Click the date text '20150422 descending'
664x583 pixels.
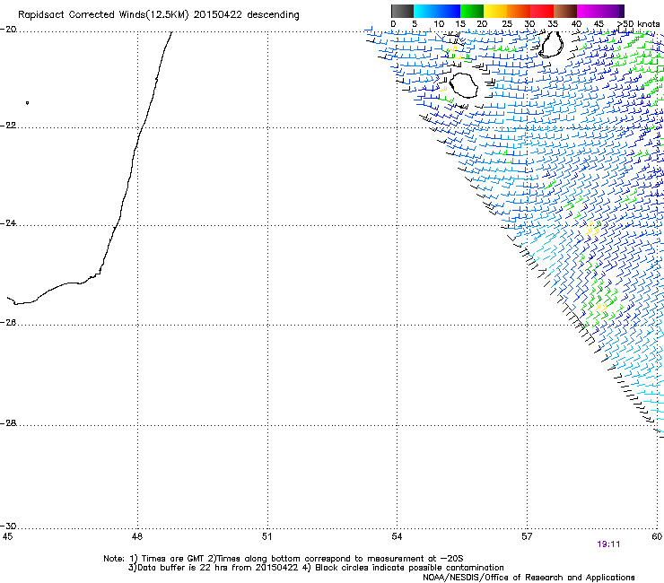pyautogui.click(x=247, y=15)
